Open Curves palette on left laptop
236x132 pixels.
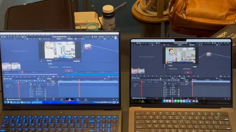(29, 77)
